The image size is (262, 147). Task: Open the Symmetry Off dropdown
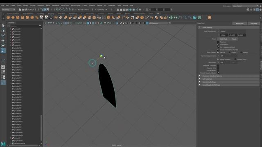[103, 10]
